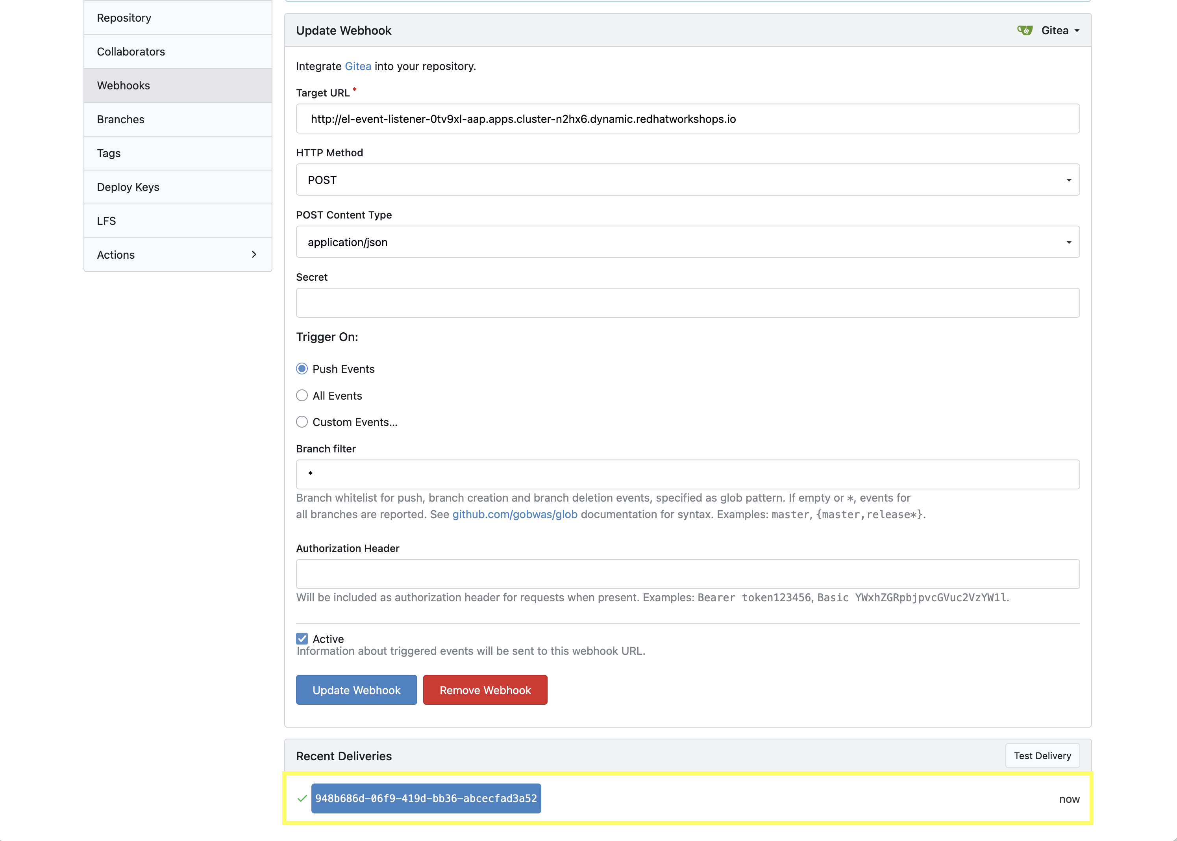The height and width of the screenshot is (841, 1177).
Task: Go to the Webhooks settings section
Action: tap(123, 85)
